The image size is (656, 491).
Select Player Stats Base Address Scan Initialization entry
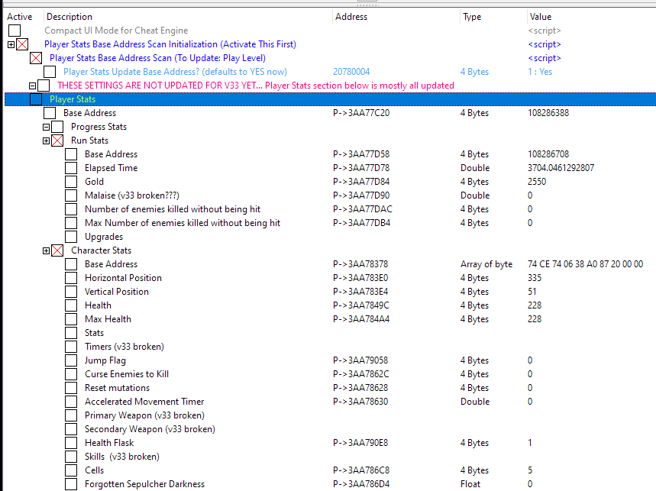(170, 44)
